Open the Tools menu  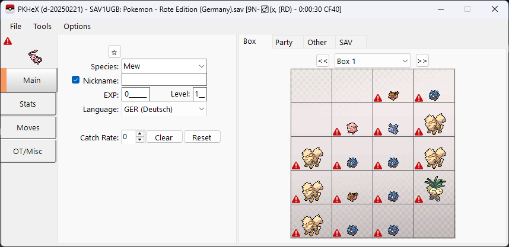42,26
